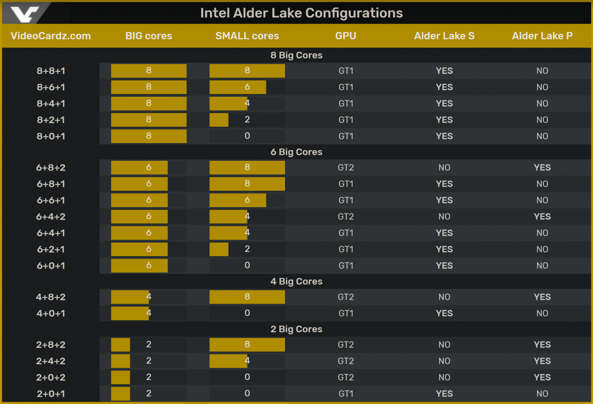
Task: Click the Alder Lake S column header
Action: [444, 36]
